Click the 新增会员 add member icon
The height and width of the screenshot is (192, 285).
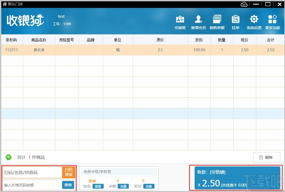coord(198,22)
